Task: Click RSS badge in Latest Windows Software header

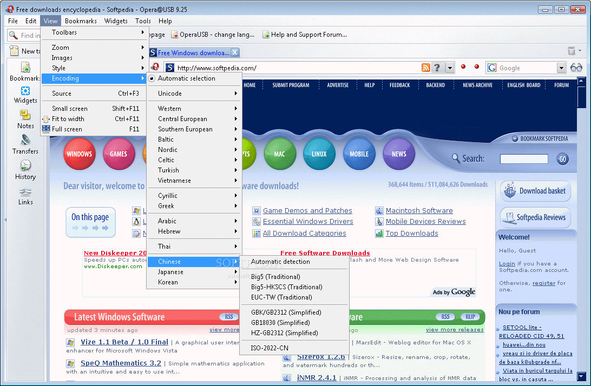Action: pyautogui.click(x=229, y=317)
